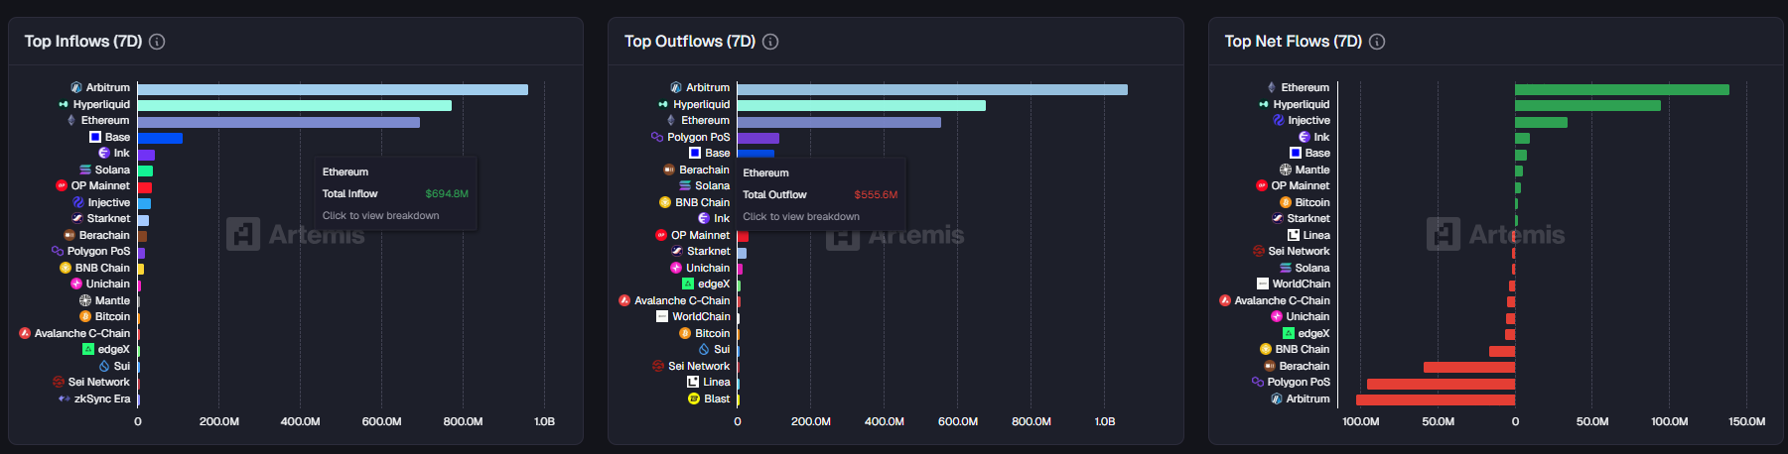Click the info icon beside Top Inflows (7D)
Screen dimensions: 1788x454
(157, 42)
